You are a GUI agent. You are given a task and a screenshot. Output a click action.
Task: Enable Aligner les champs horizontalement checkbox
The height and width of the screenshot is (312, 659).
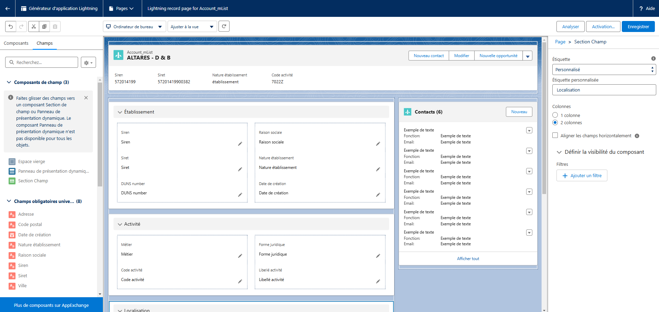(555, 136)
